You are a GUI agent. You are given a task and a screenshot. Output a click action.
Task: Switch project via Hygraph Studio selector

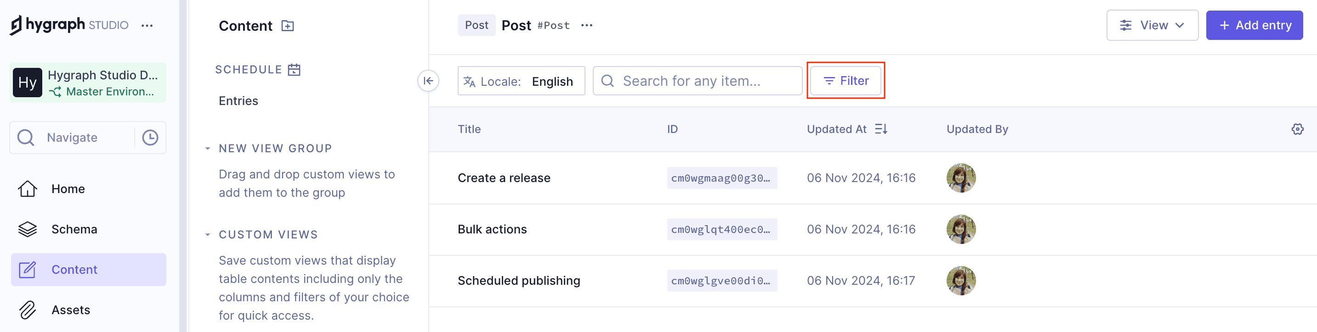[88, 83]
